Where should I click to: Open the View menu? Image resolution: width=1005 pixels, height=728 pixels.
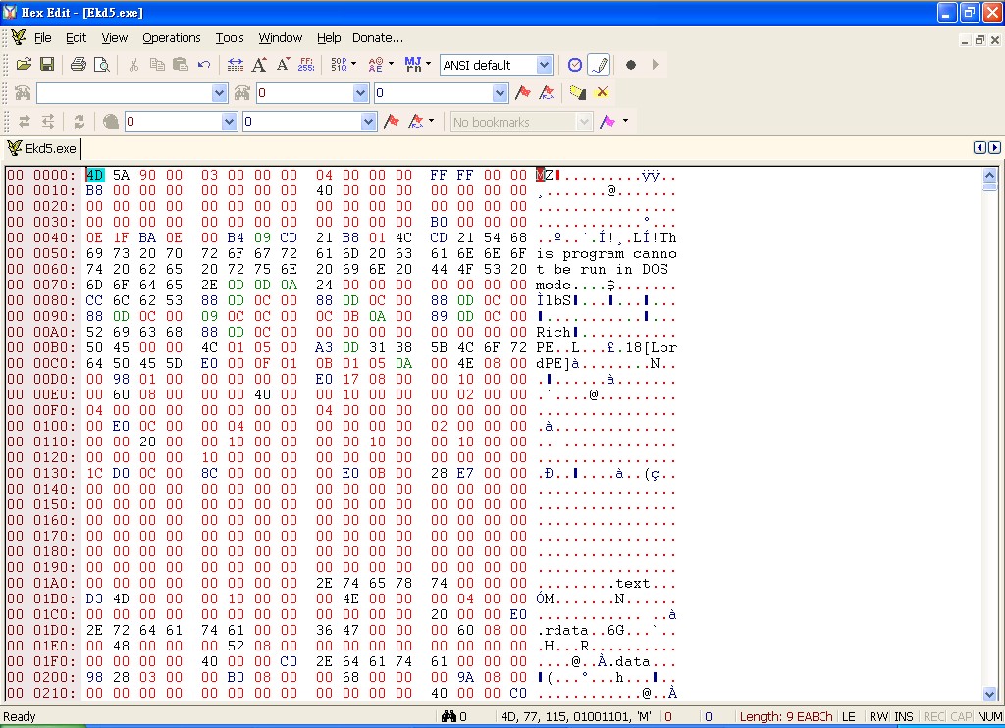click(x=114, y=38)
